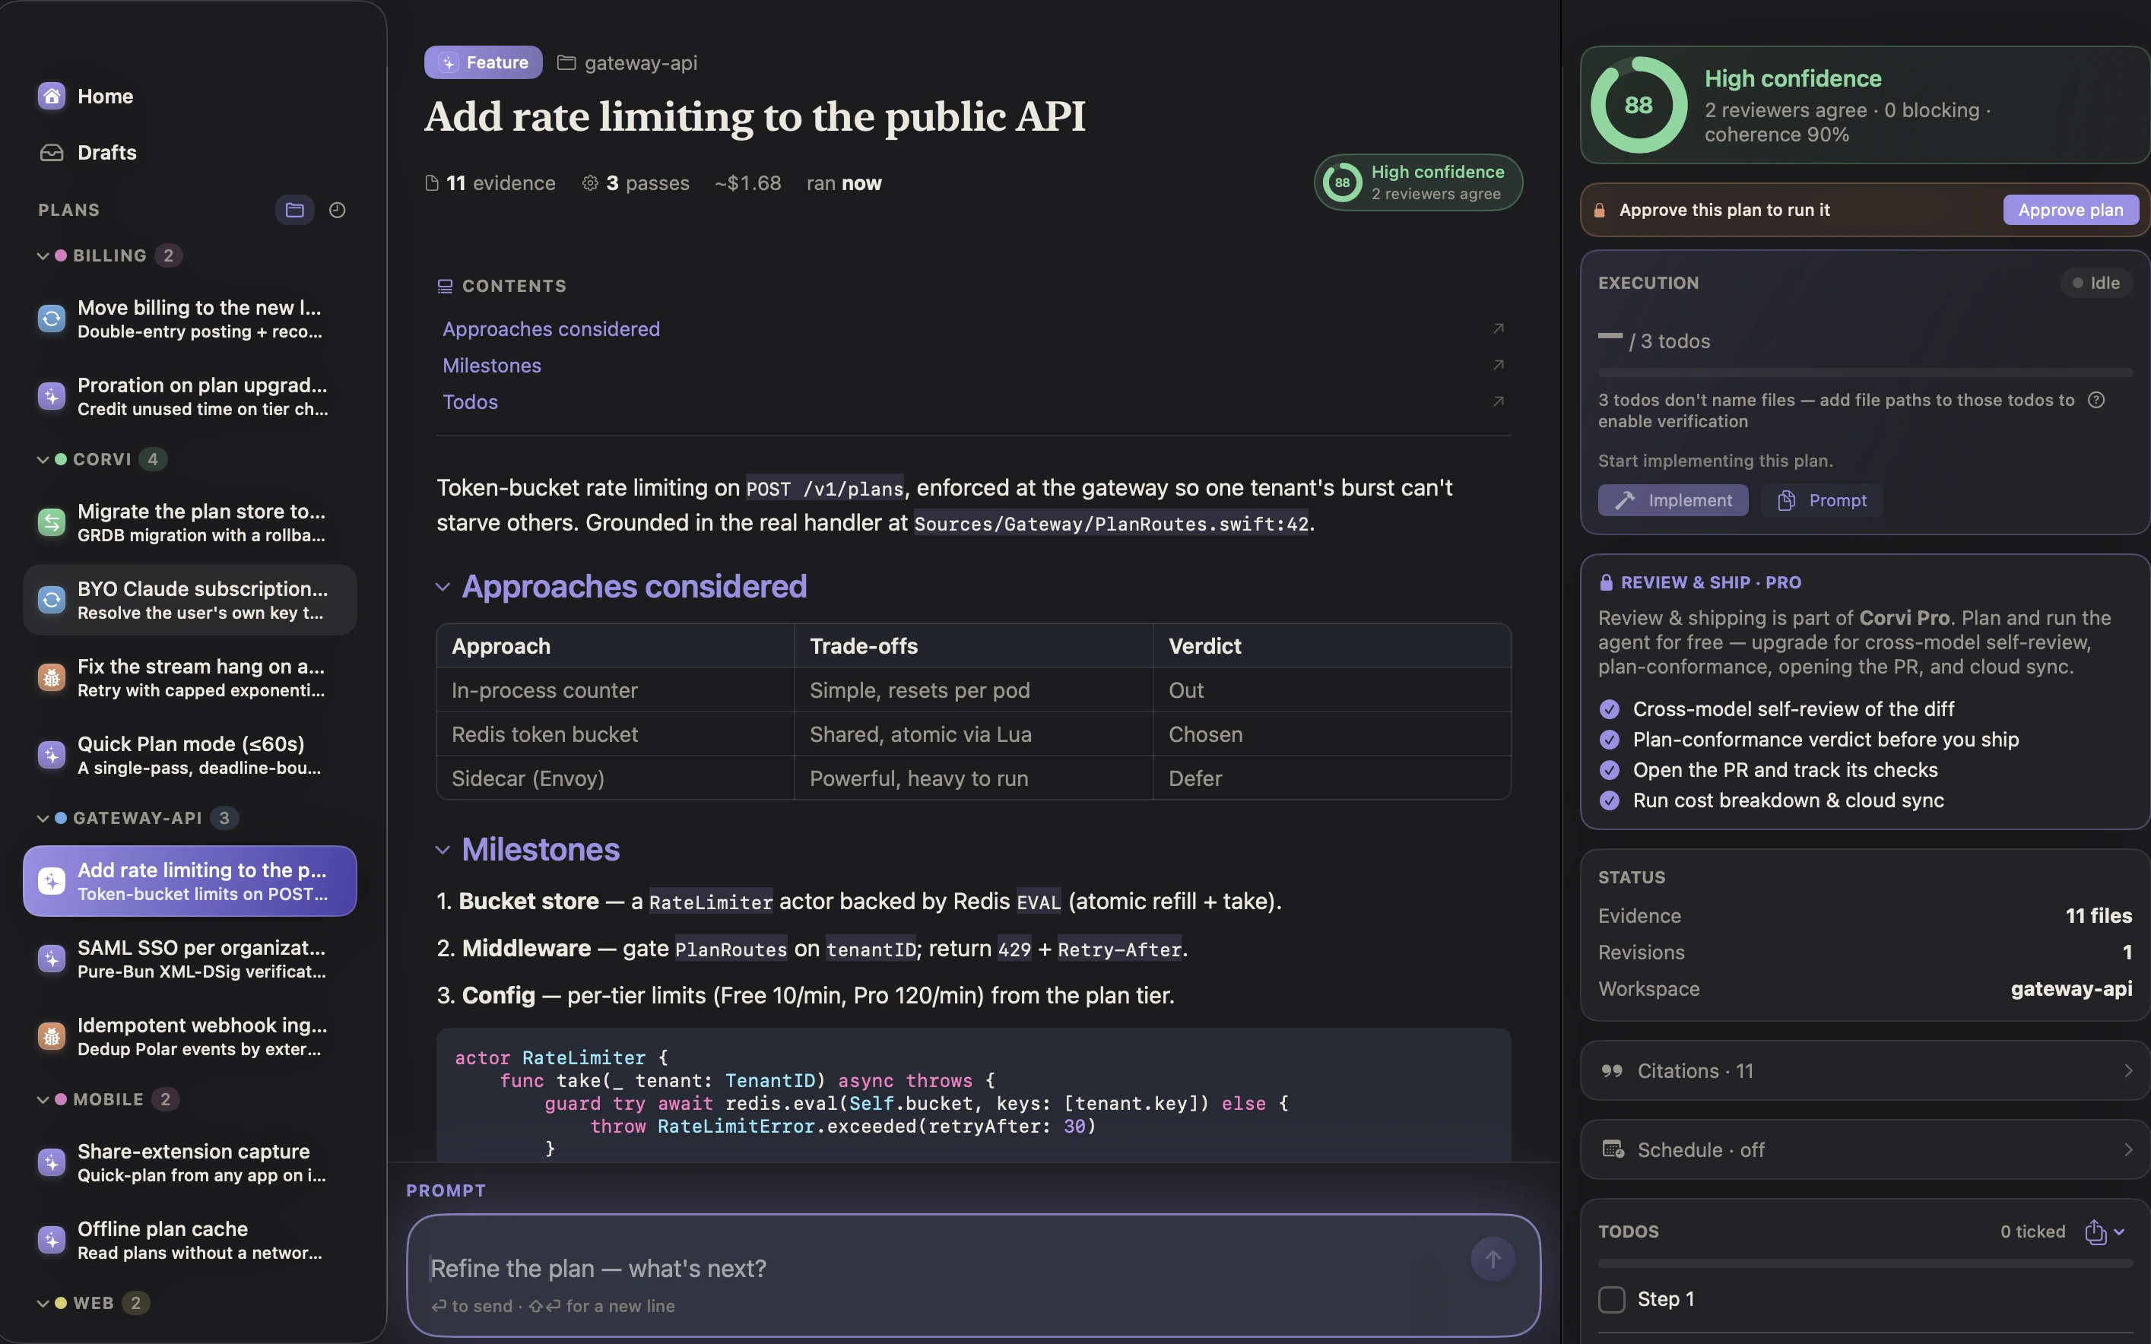Click the Approve plan button
Image resolution: width=2151 pixels, height=1344 pixels.
[x=2070, y=210]
